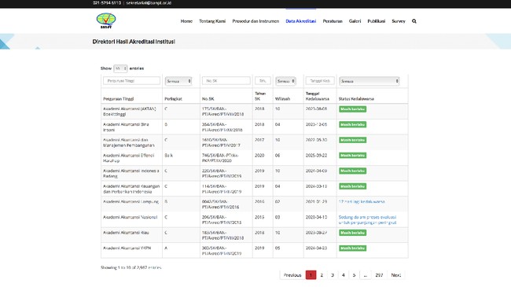Click Masih berlaku badge for Akuntansi Riau
The image size is (511, 287).
click(353, 233)
